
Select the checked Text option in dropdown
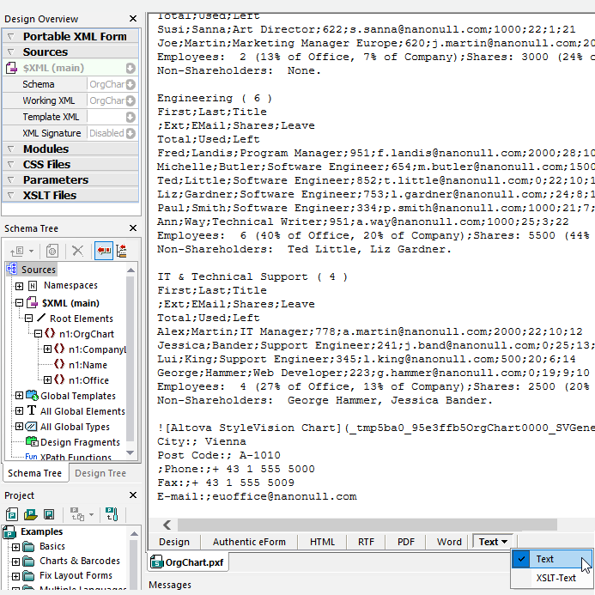click(x=545, y=559)
